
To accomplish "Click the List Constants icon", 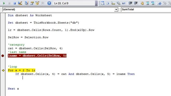I will [x=108, y=3].
